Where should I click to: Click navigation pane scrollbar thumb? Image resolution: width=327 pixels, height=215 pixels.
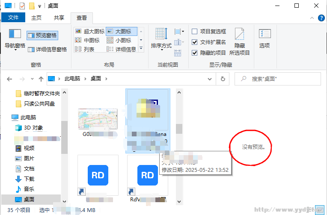pos(65,137)
